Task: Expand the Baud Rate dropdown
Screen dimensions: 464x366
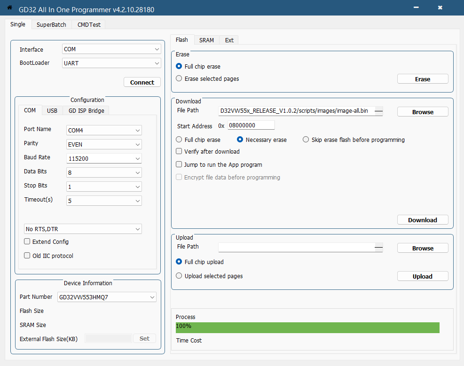Action: click(104, 158)
